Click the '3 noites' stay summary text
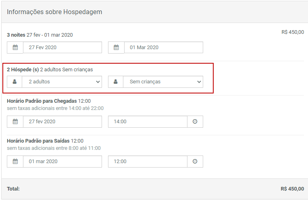The height and width of the screenshot is (201, 308). pos(16,35)
